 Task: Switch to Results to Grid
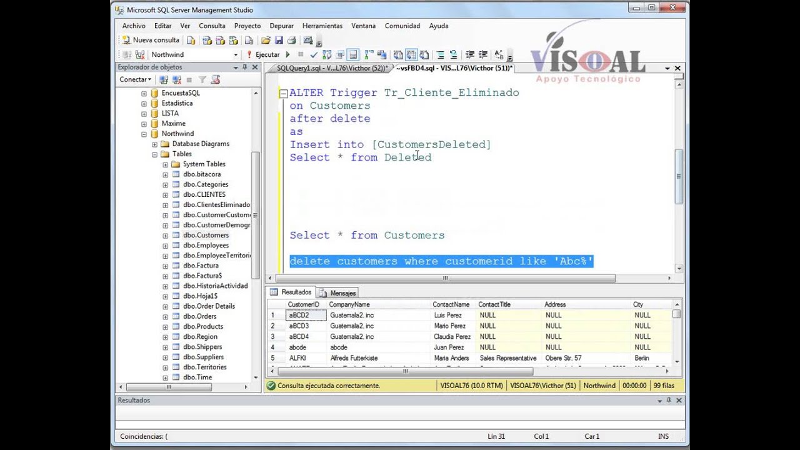[411, 54]
